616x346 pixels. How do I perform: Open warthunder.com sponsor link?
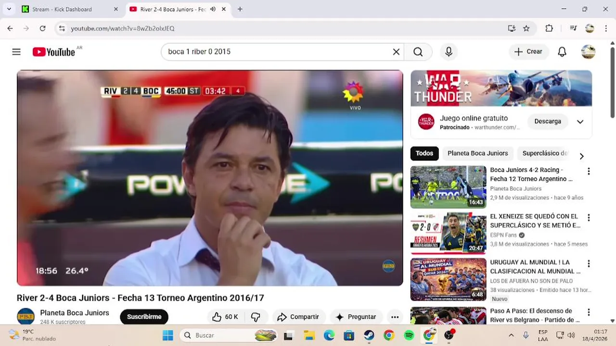pos(497,127)
